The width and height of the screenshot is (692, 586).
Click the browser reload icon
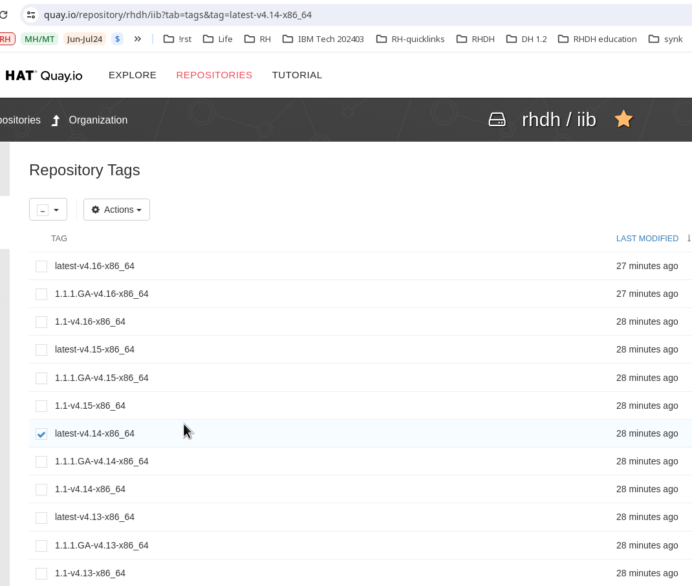(4, 14)
